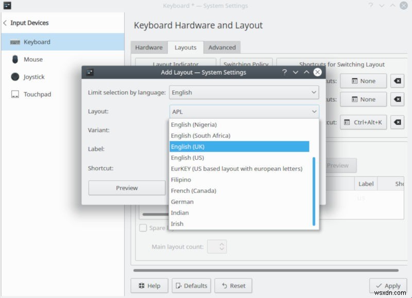Reset the keyboard configuration
Viewport: 412px width, 298px height.
pyautogui.click(x=233, y=286)
